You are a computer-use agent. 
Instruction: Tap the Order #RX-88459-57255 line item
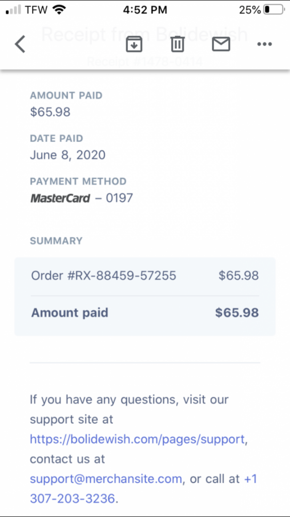click(145, 275)
